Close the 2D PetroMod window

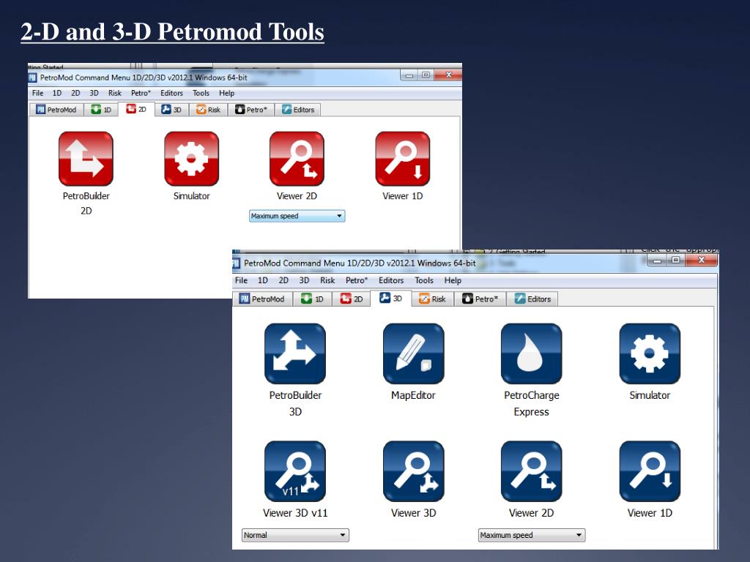coord(448,75)
